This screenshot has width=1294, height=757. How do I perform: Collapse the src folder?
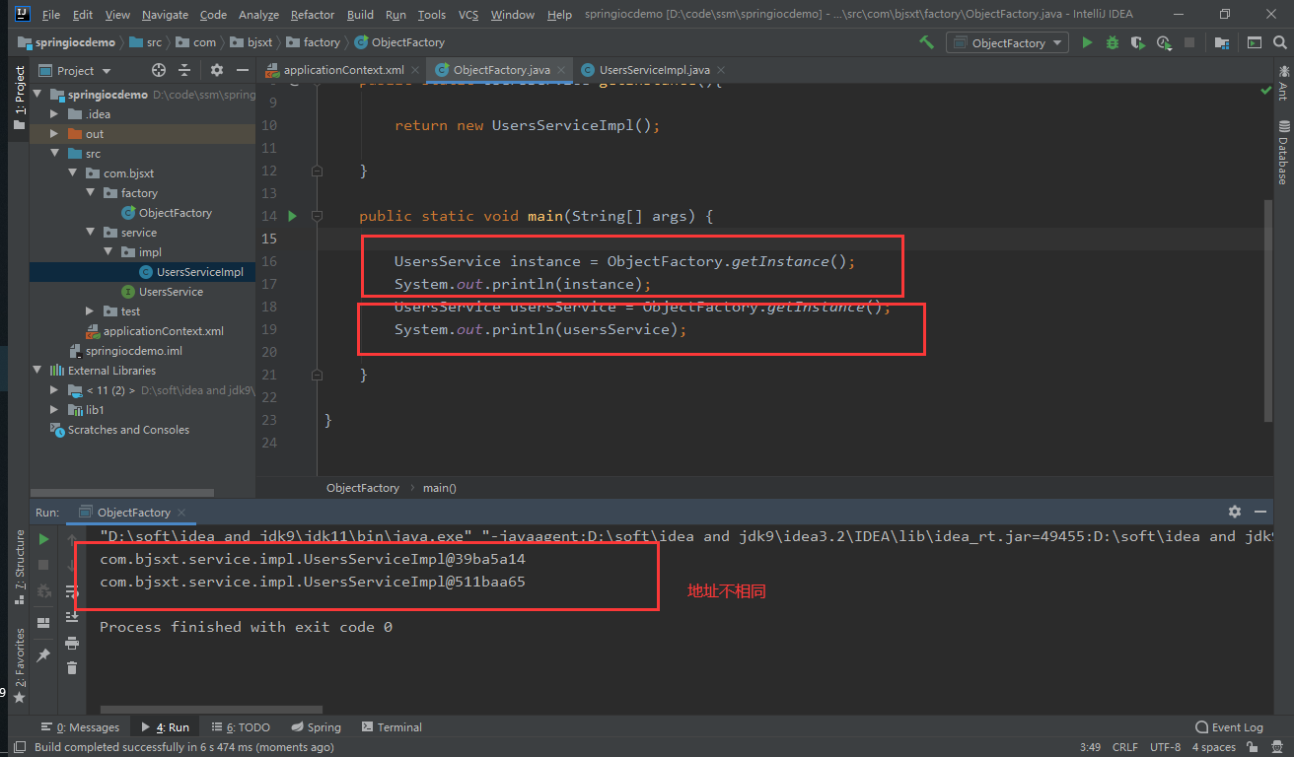point(55,154)
